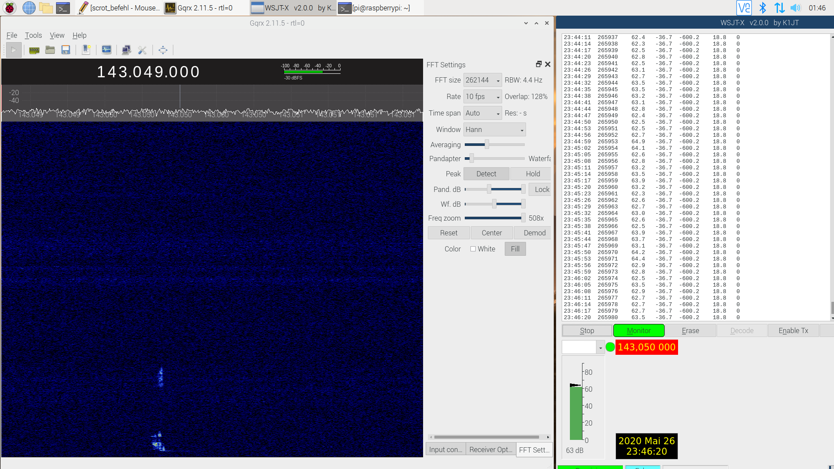The image size is (834, 469).
Task: Click the green status indicator next to WSJT-X frequency
Action: tap(610, 347)
